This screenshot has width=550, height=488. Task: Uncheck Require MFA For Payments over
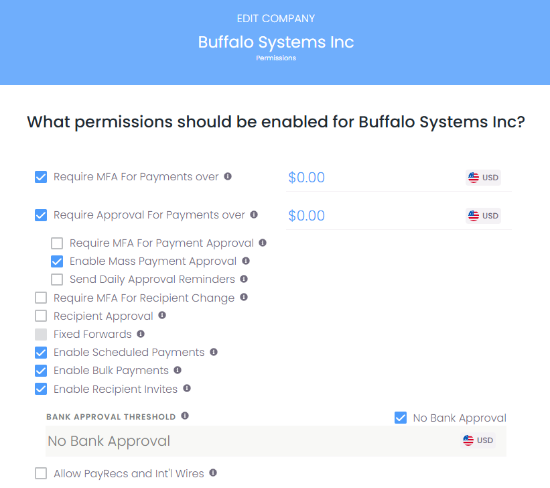coord(41,177)
